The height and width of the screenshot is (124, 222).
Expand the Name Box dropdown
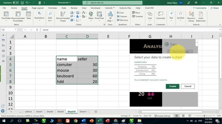pos(16,30)
